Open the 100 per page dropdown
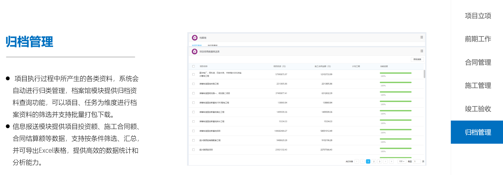 (x=401, y=161)
